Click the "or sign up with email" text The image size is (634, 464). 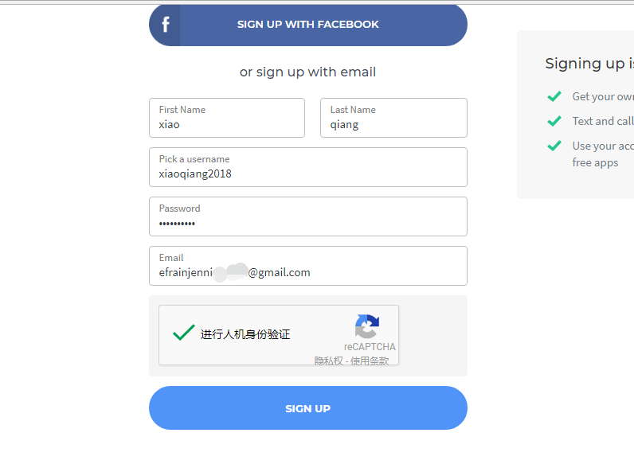tap(307, 72)
